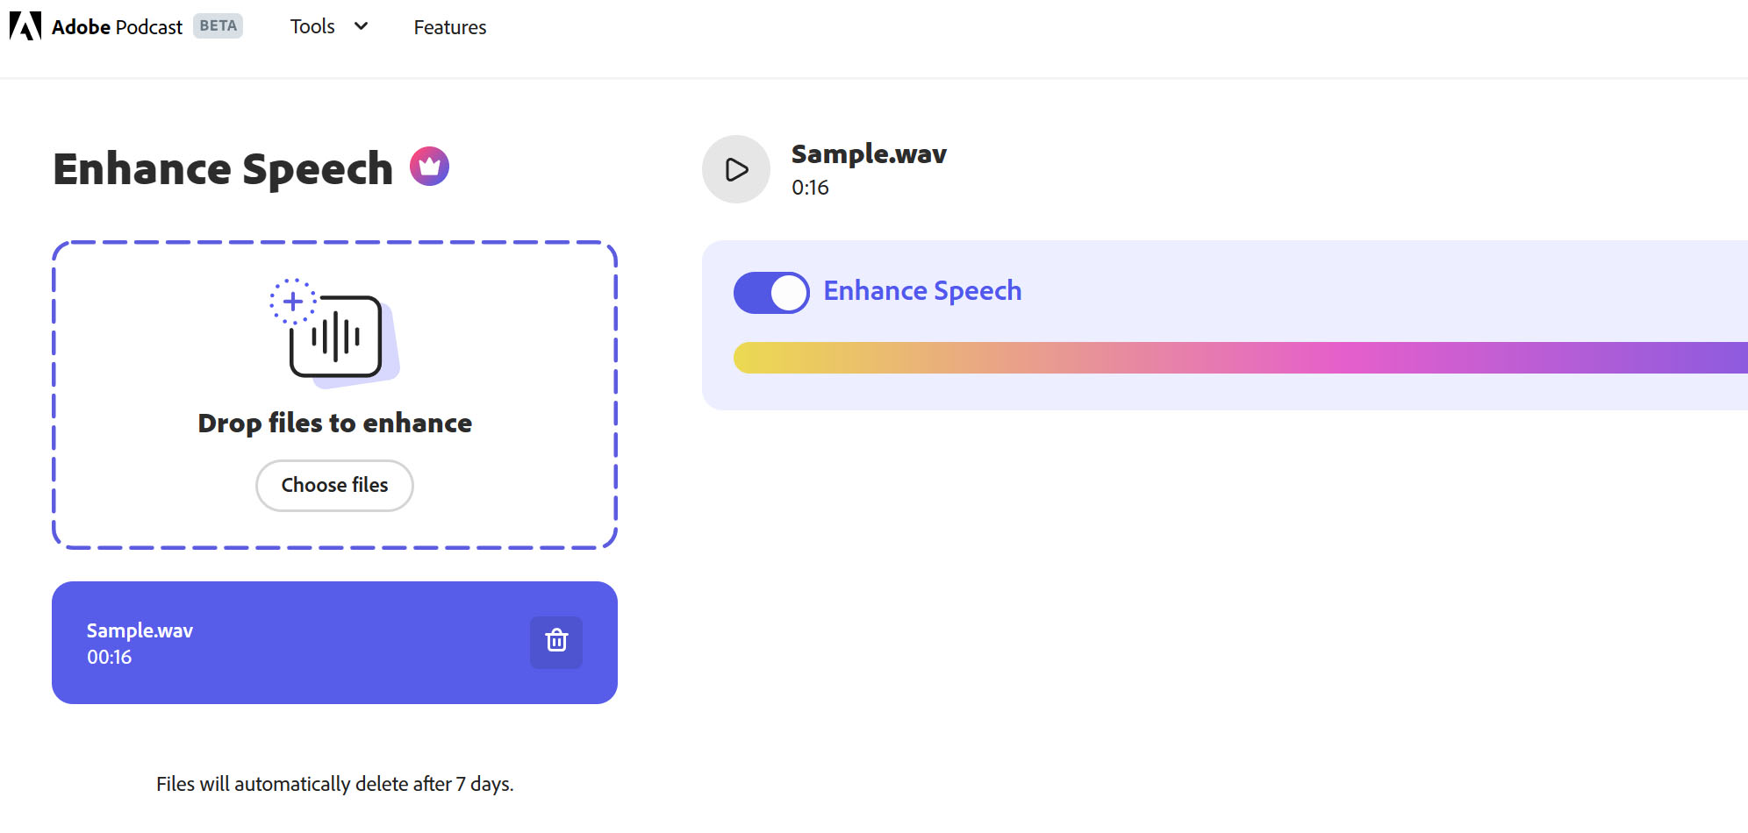
Task: Click the dotted plus add icon
Action: coord(292,302)
